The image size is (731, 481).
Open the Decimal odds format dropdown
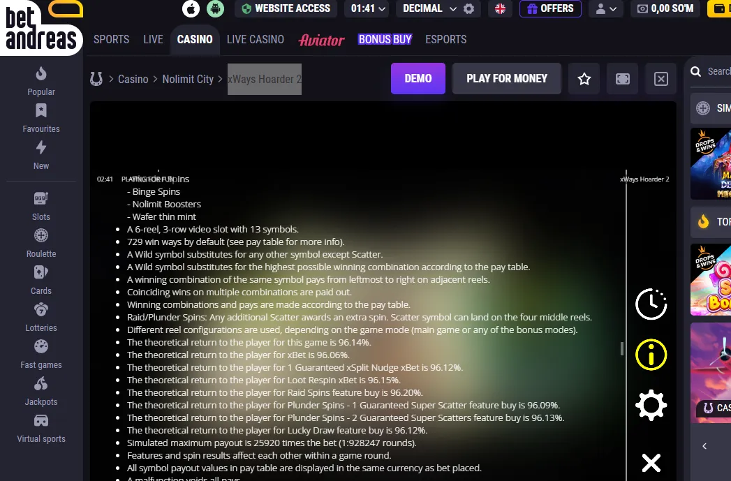pyautogui.click(x=429, y=9)
